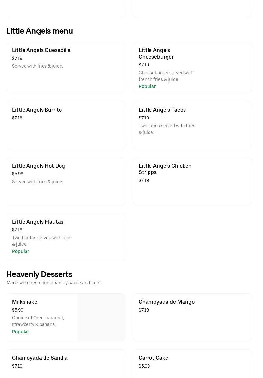Open the Little Angels Tacos item
263x378 pixels.
tap(162, 110)
